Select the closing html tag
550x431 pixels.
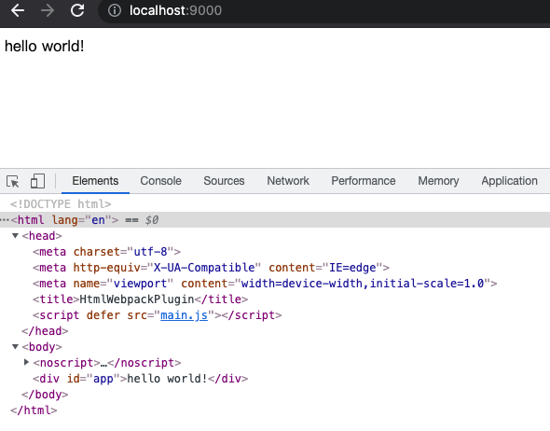tap(34, 410)
